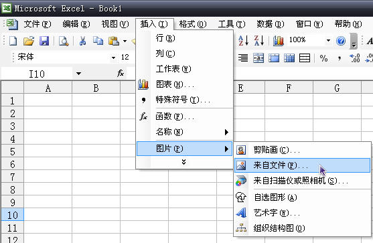Open the 格式(O) menu
This screenshot has height=243, width=373.
click(x=193, y=24)
